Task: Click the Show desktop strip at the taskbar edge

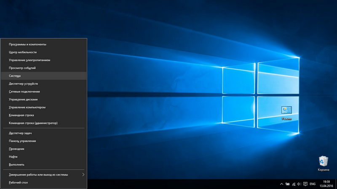Action: 336,184
